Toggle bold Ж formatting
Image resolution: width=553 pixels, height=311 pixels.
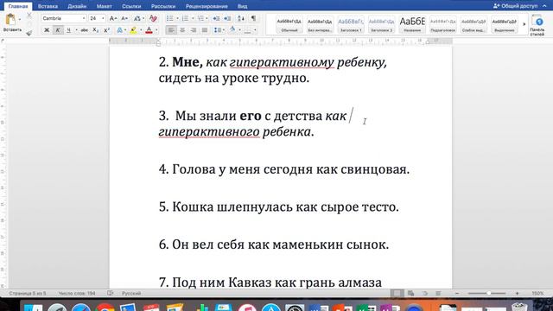pos(46,30)
